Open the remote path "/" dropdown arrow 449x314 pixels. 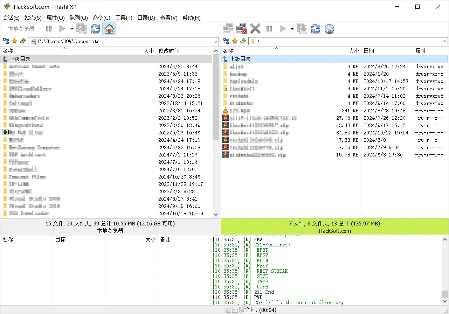444,41
